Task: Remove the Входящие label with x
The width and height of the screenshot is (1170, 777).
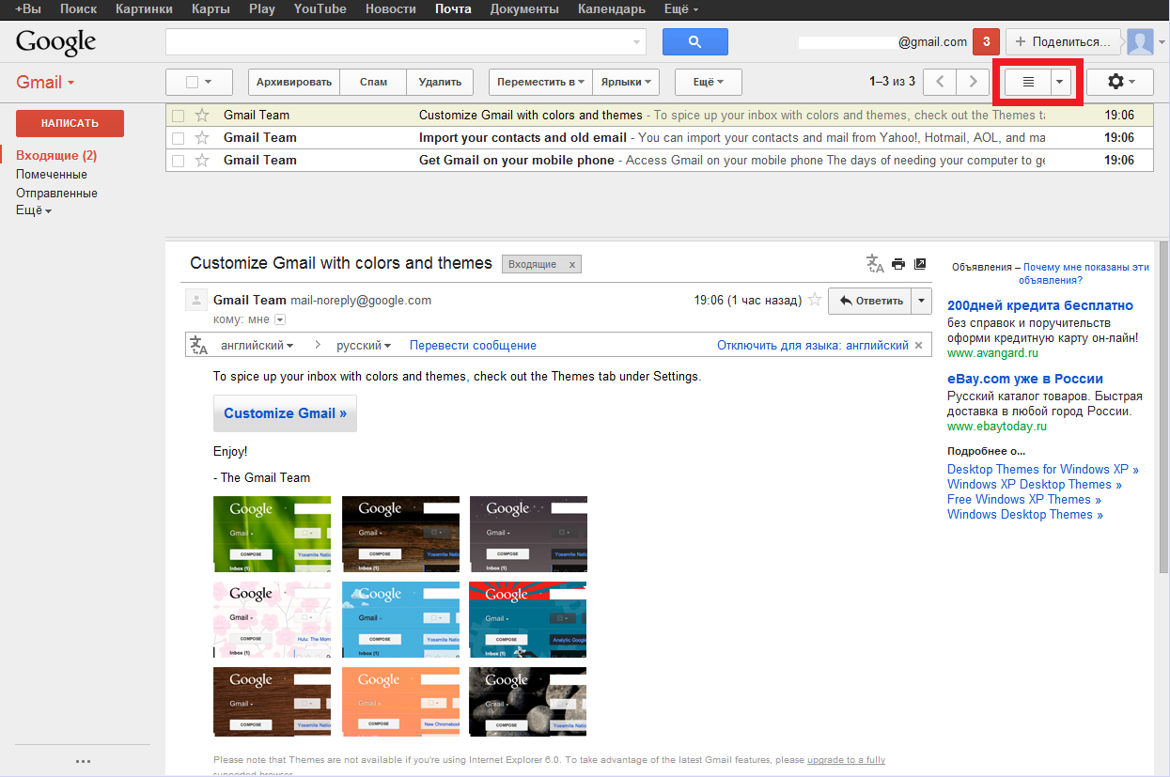Action: point(571,265)
